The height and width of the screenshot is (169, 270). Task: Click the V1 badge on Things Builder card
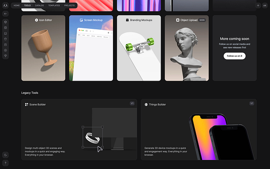click(252, 104)
